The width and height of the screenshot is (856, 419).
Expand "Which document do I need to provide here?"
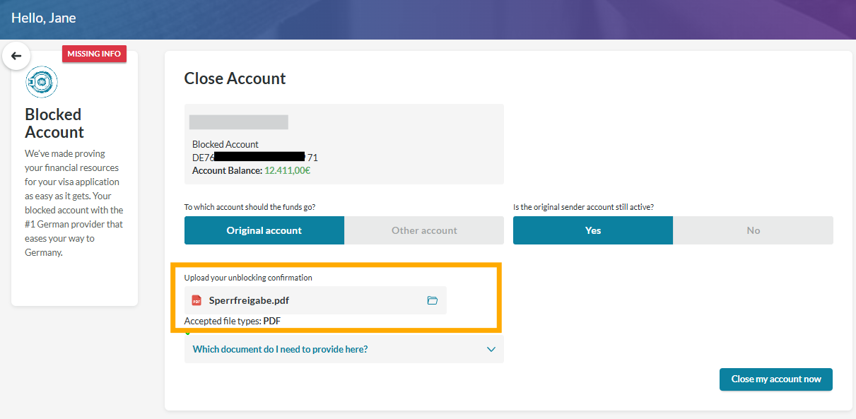pyautogui.click(x=344, y=349)
